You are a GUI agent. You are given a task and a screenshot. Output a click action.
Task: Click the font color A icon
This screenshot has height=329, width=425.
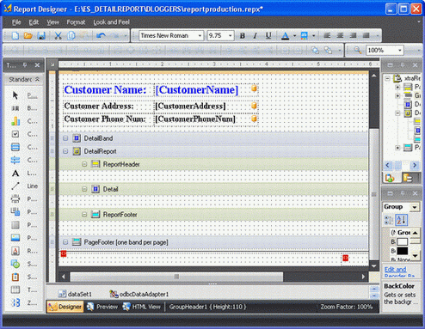285,36
